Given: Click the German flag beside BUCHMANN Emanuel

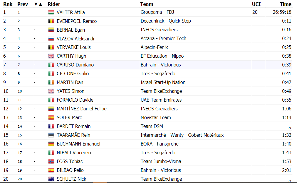Looking at the screenshot, I should [x=51, y=144].
